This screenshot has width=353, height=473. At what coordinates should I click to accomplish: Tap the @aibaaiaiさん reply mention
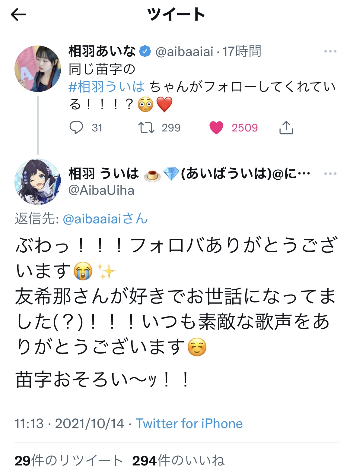click(105, 219)
